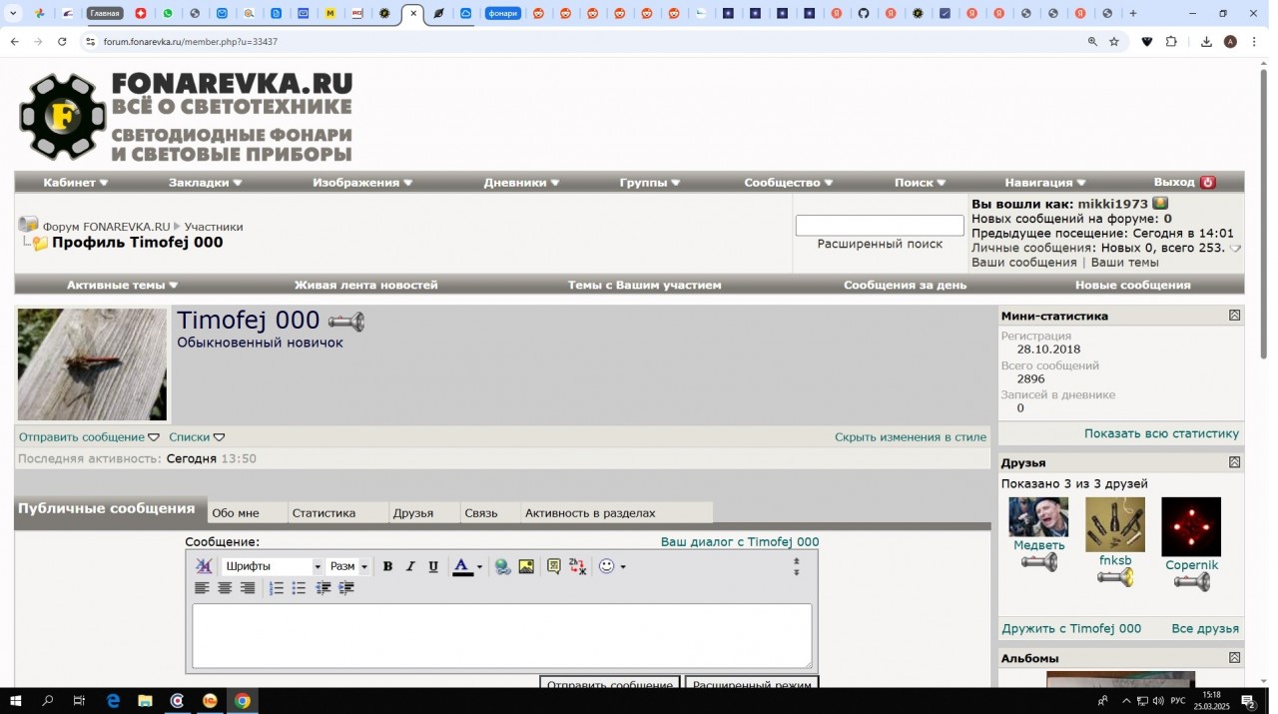Expand the Списки dropdown
This screenshot has width=1278, height=714.
[197, 437]
